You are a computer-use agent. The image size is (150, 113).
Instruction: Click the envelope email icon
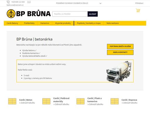[29, 2]
